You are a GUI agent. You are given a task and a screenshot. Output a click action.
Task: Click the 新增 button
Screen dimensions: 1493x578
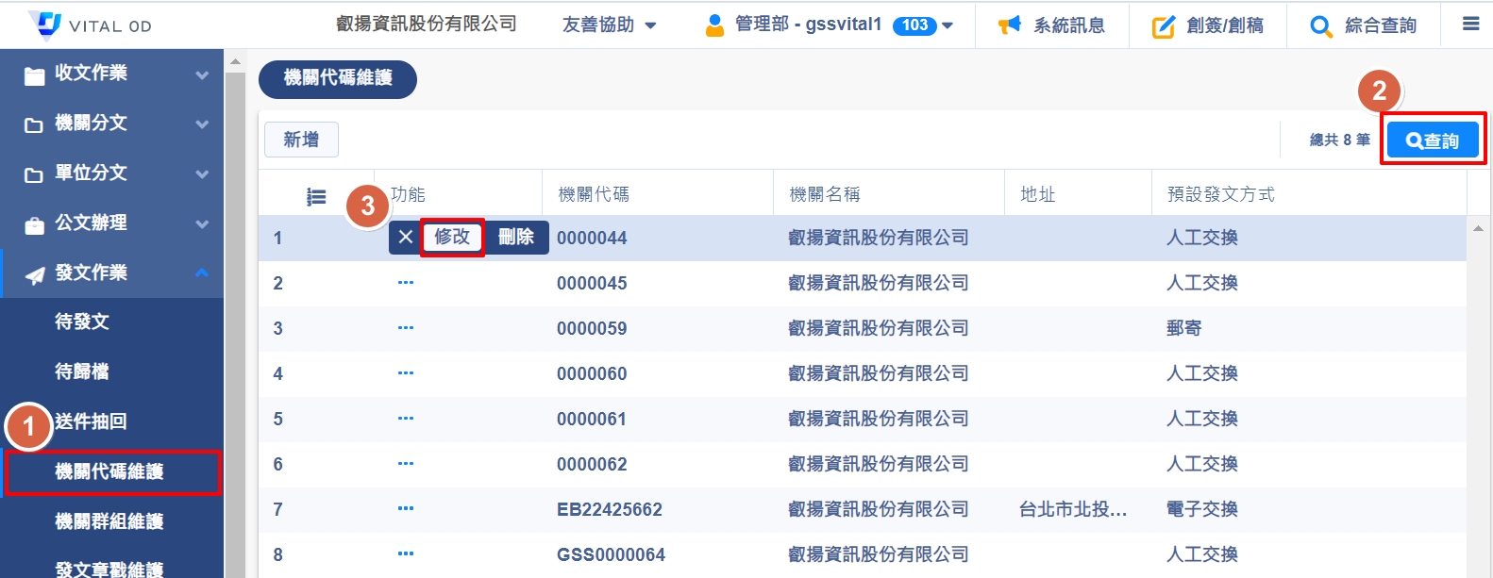click(x=301, y=140)
